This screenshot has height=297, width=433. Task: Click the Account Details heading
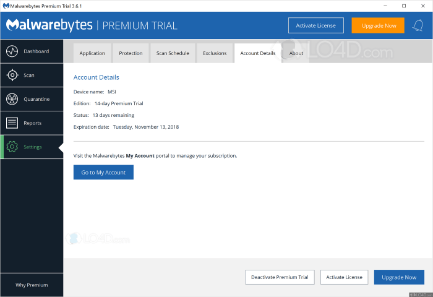click(x=96, y=77)
